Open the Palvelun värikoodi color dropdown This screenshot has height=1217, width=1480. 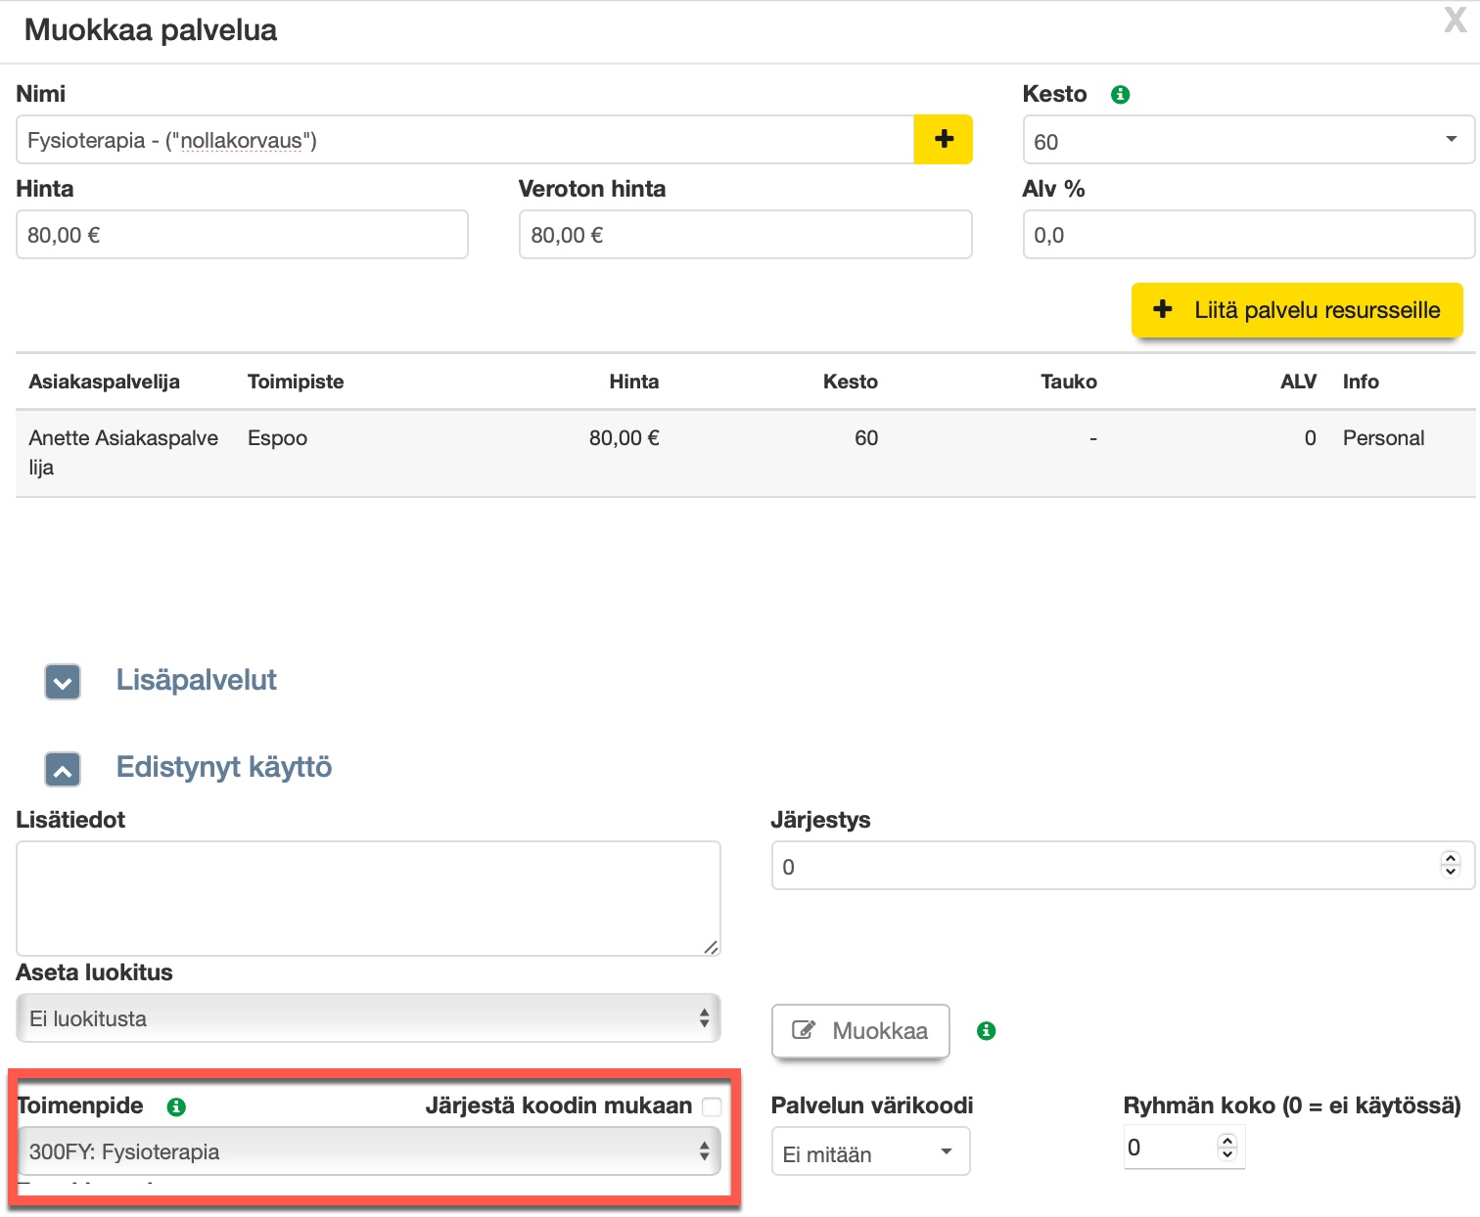coord(869,1152)
